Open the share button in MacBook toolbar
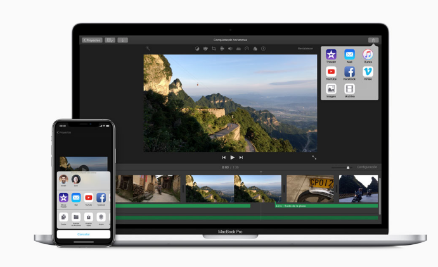438x267 pixels. [x=373, y=40]
